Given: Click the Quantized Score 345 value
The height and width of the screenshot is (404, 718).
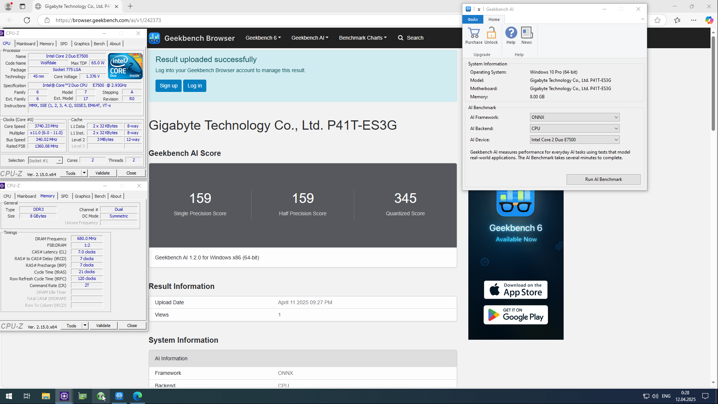Looking at the screenshot, I should (x=405, y=198).
